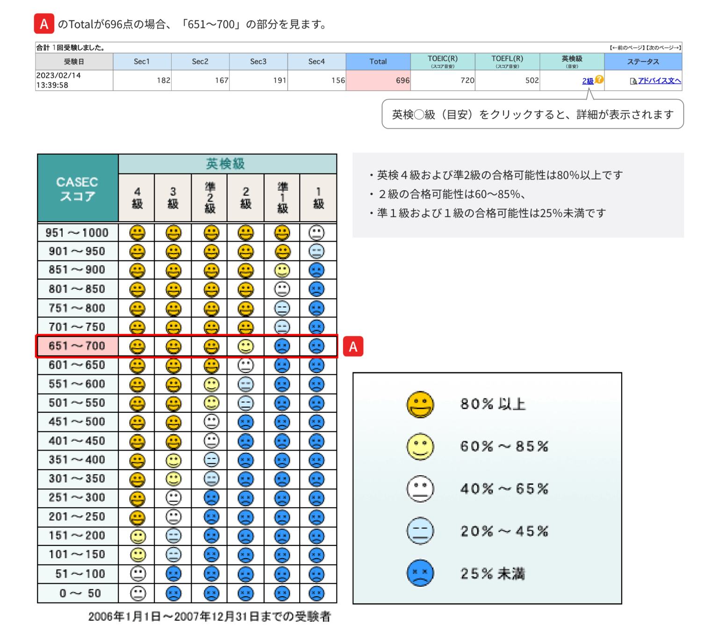The width and height of the screenshot is (718, 638).
Task: Click the blue face for 準1級 in 601〜650 row
Action: point(281,365)
